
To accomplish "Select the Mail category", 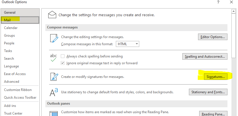I will (x=20, y=20).
